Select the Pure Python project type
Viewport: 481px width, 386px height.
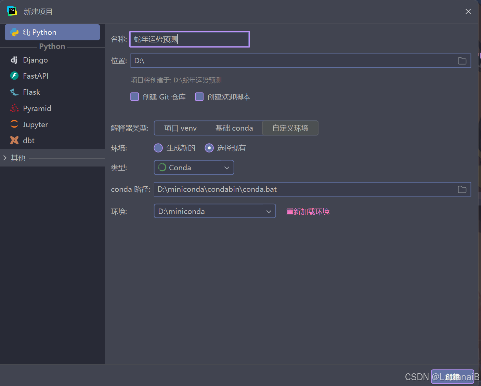tap(52, 32)
